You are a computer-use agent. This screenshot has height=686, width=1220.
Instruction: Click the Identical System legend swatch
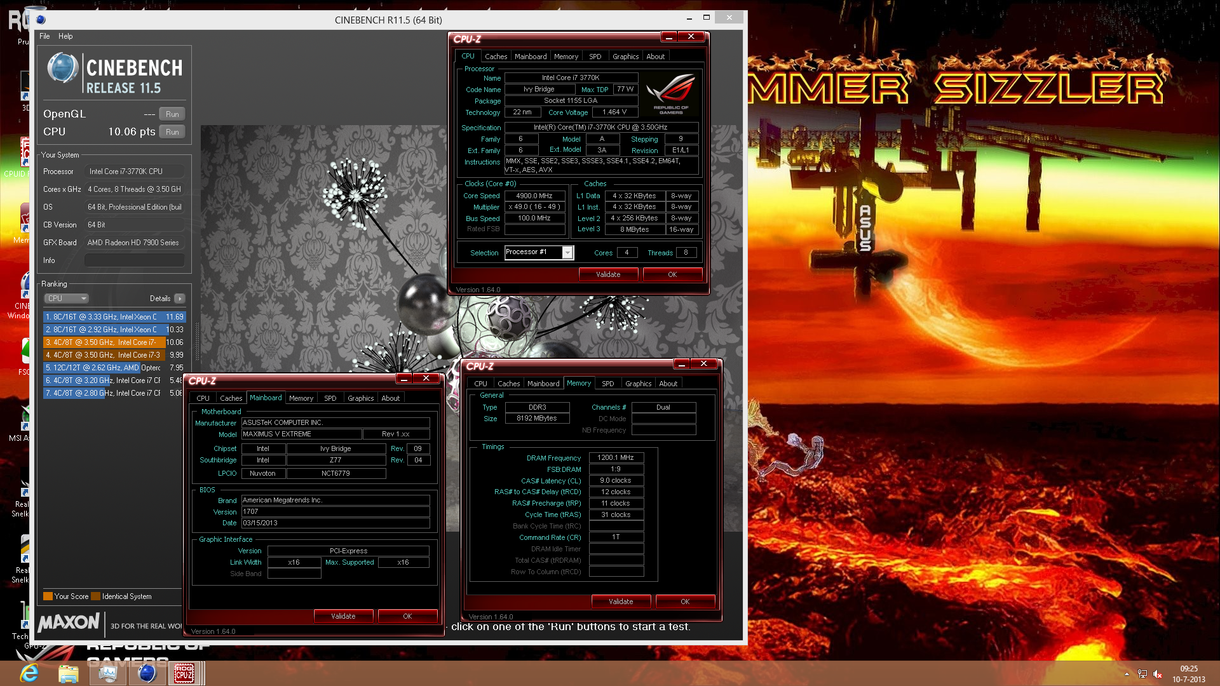point(95,596)
